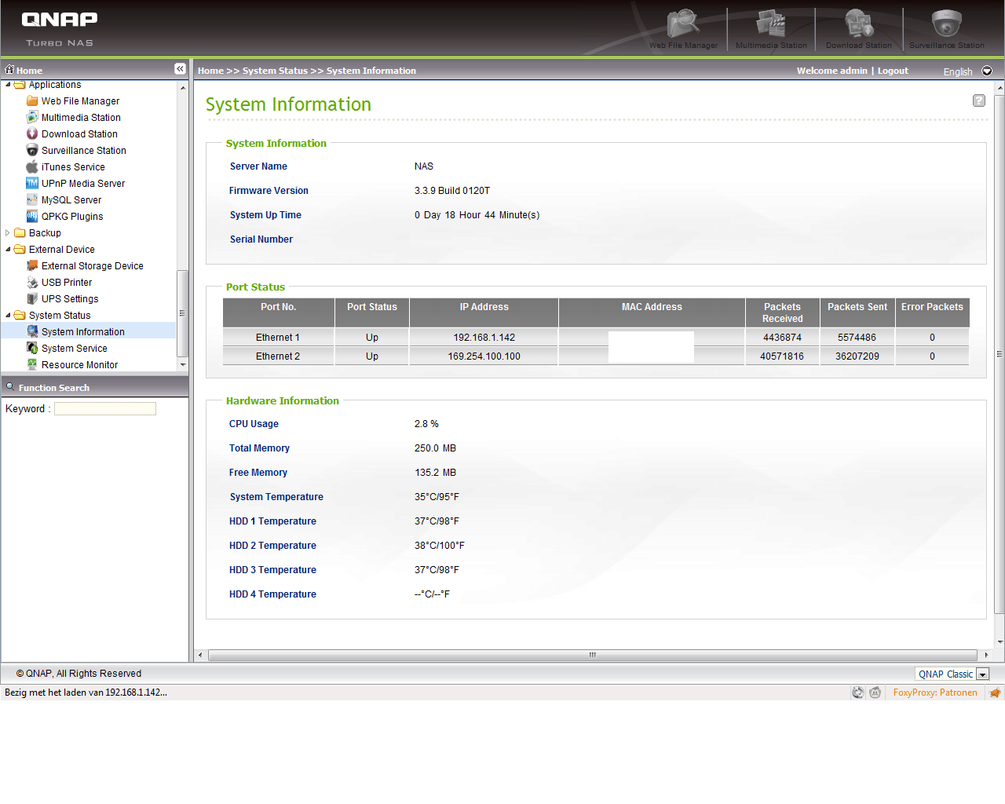Collapse the Applications tree folder
Image resolution: width=1005 pixels, height=804 pixels.
(8, 85)
